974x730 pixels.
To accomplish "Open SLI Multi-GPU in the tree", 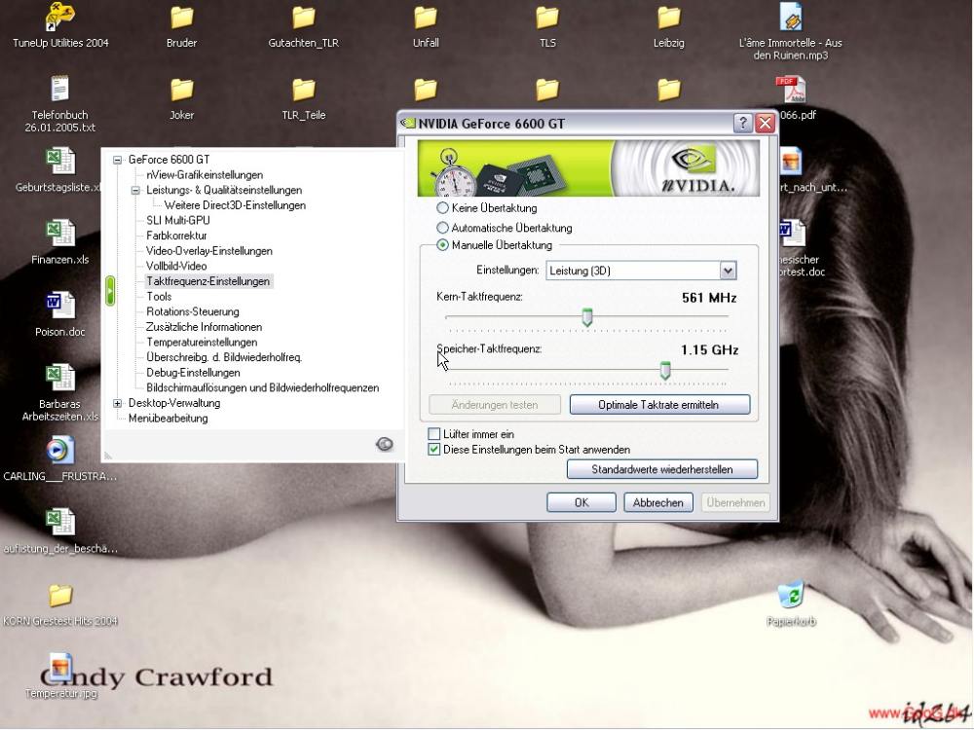I will tap(177, 220).
